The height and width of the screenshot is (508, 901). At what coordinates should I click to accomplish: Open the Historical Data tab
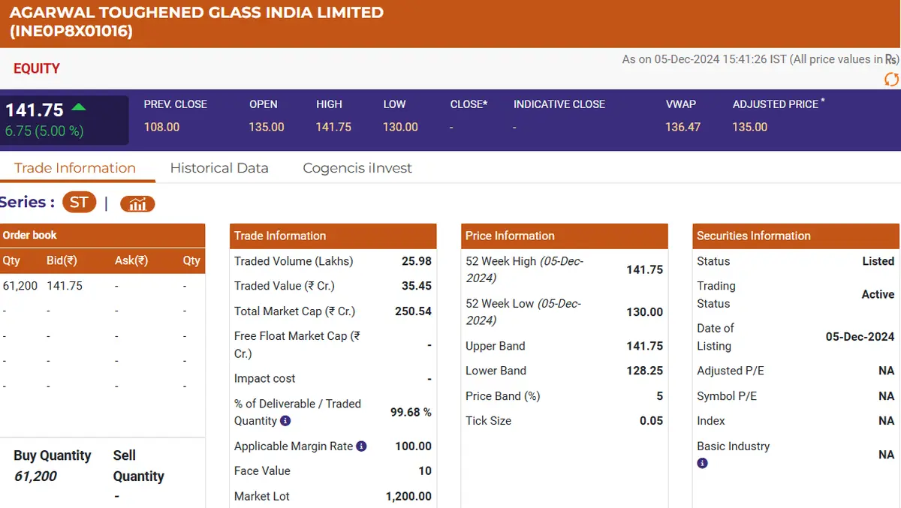tap(219, 167)
